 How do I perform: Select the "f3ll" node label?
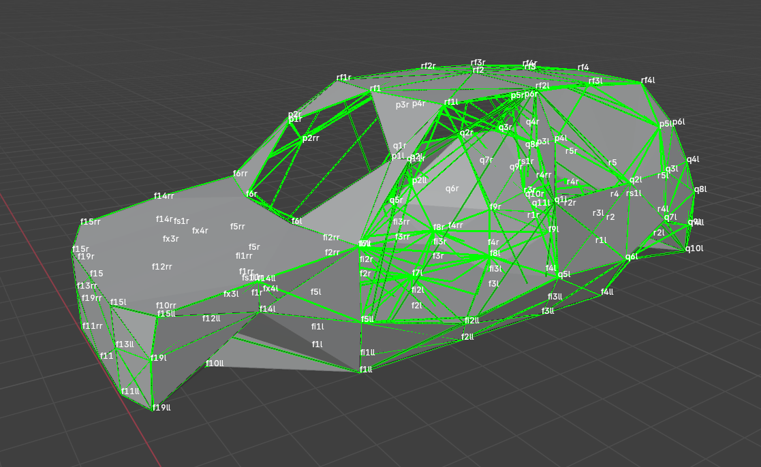point(548,311)
